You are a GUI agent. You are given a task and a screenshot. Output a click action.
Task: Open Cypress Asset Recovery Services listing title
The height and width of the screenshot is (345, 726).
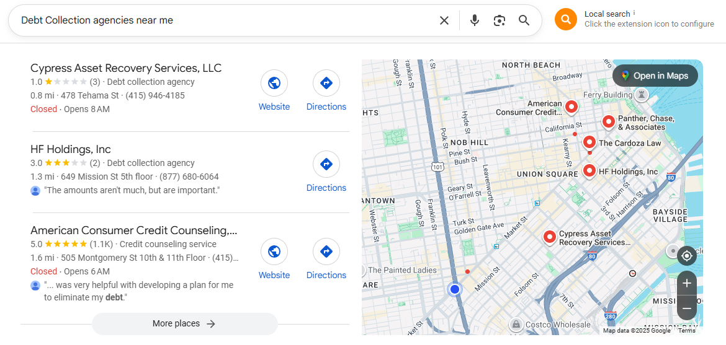[x=126, y=68]
